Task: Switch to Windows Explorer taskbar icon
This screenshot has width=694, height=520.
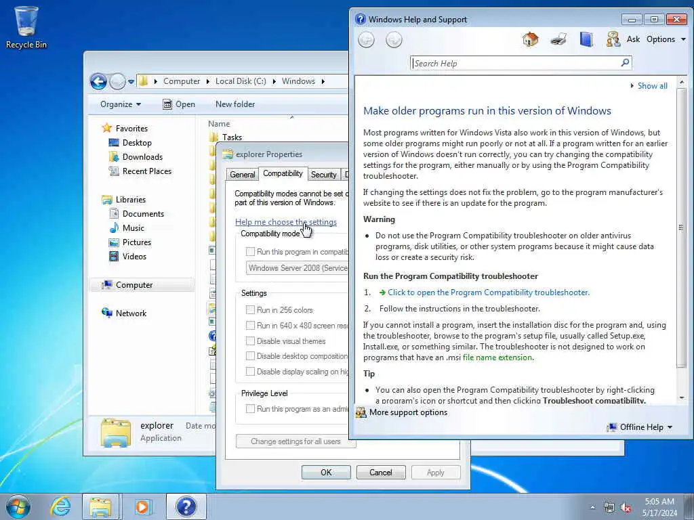Action: click(101, 506)
